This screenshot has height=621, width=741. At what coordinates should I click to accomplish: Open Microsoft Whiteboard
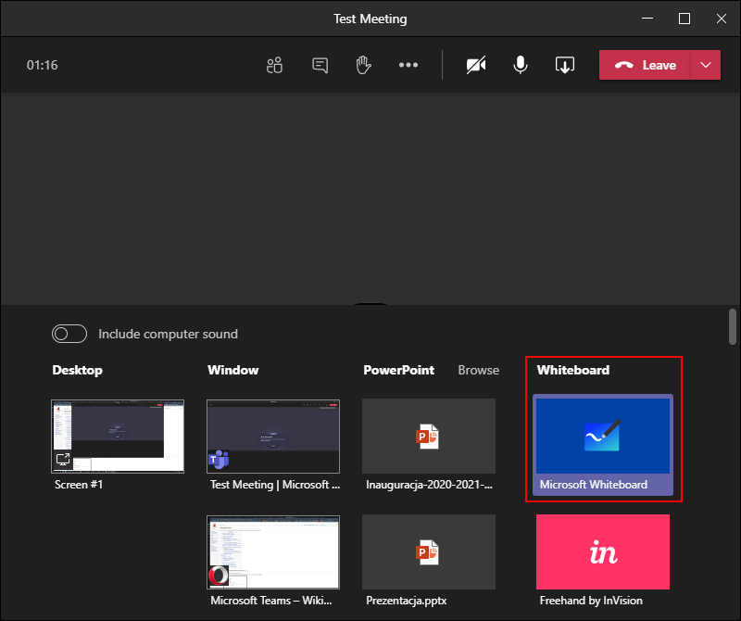click(x=603, y=445)
